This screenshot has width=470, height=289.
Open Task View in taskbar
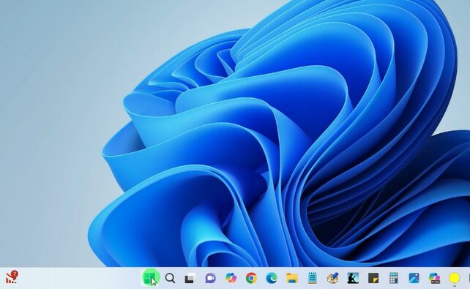190,278
